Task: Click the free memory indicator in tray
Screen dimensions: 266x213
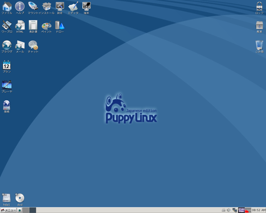Action: click(241, 210)
